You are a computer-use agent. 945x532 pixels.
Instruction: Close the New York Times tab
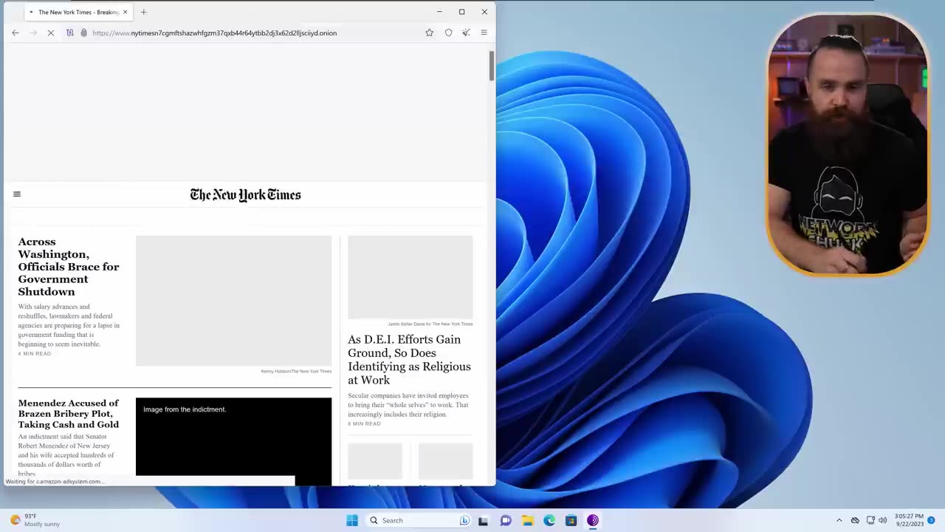[125, 12]
